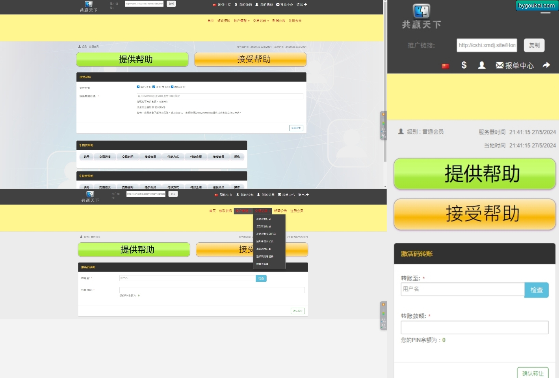Click the member icon beside large 级别: 普通会员 text
The width and height of the screenshot is (559, 378).
click(401, 132)
